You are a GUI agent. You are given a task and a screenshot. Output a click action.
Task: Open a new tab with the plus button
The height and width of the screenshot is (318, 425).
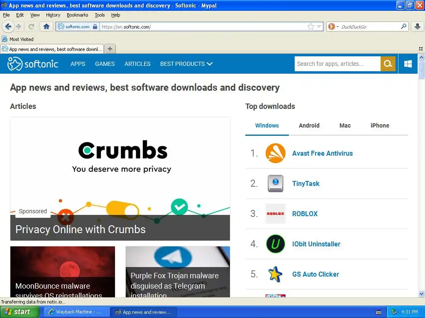coord(110,49)
